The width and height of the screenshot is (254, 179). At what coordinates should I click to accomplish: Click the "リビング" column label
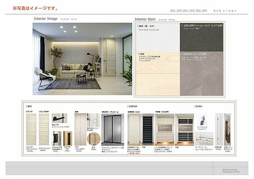(x=29, y=112)
